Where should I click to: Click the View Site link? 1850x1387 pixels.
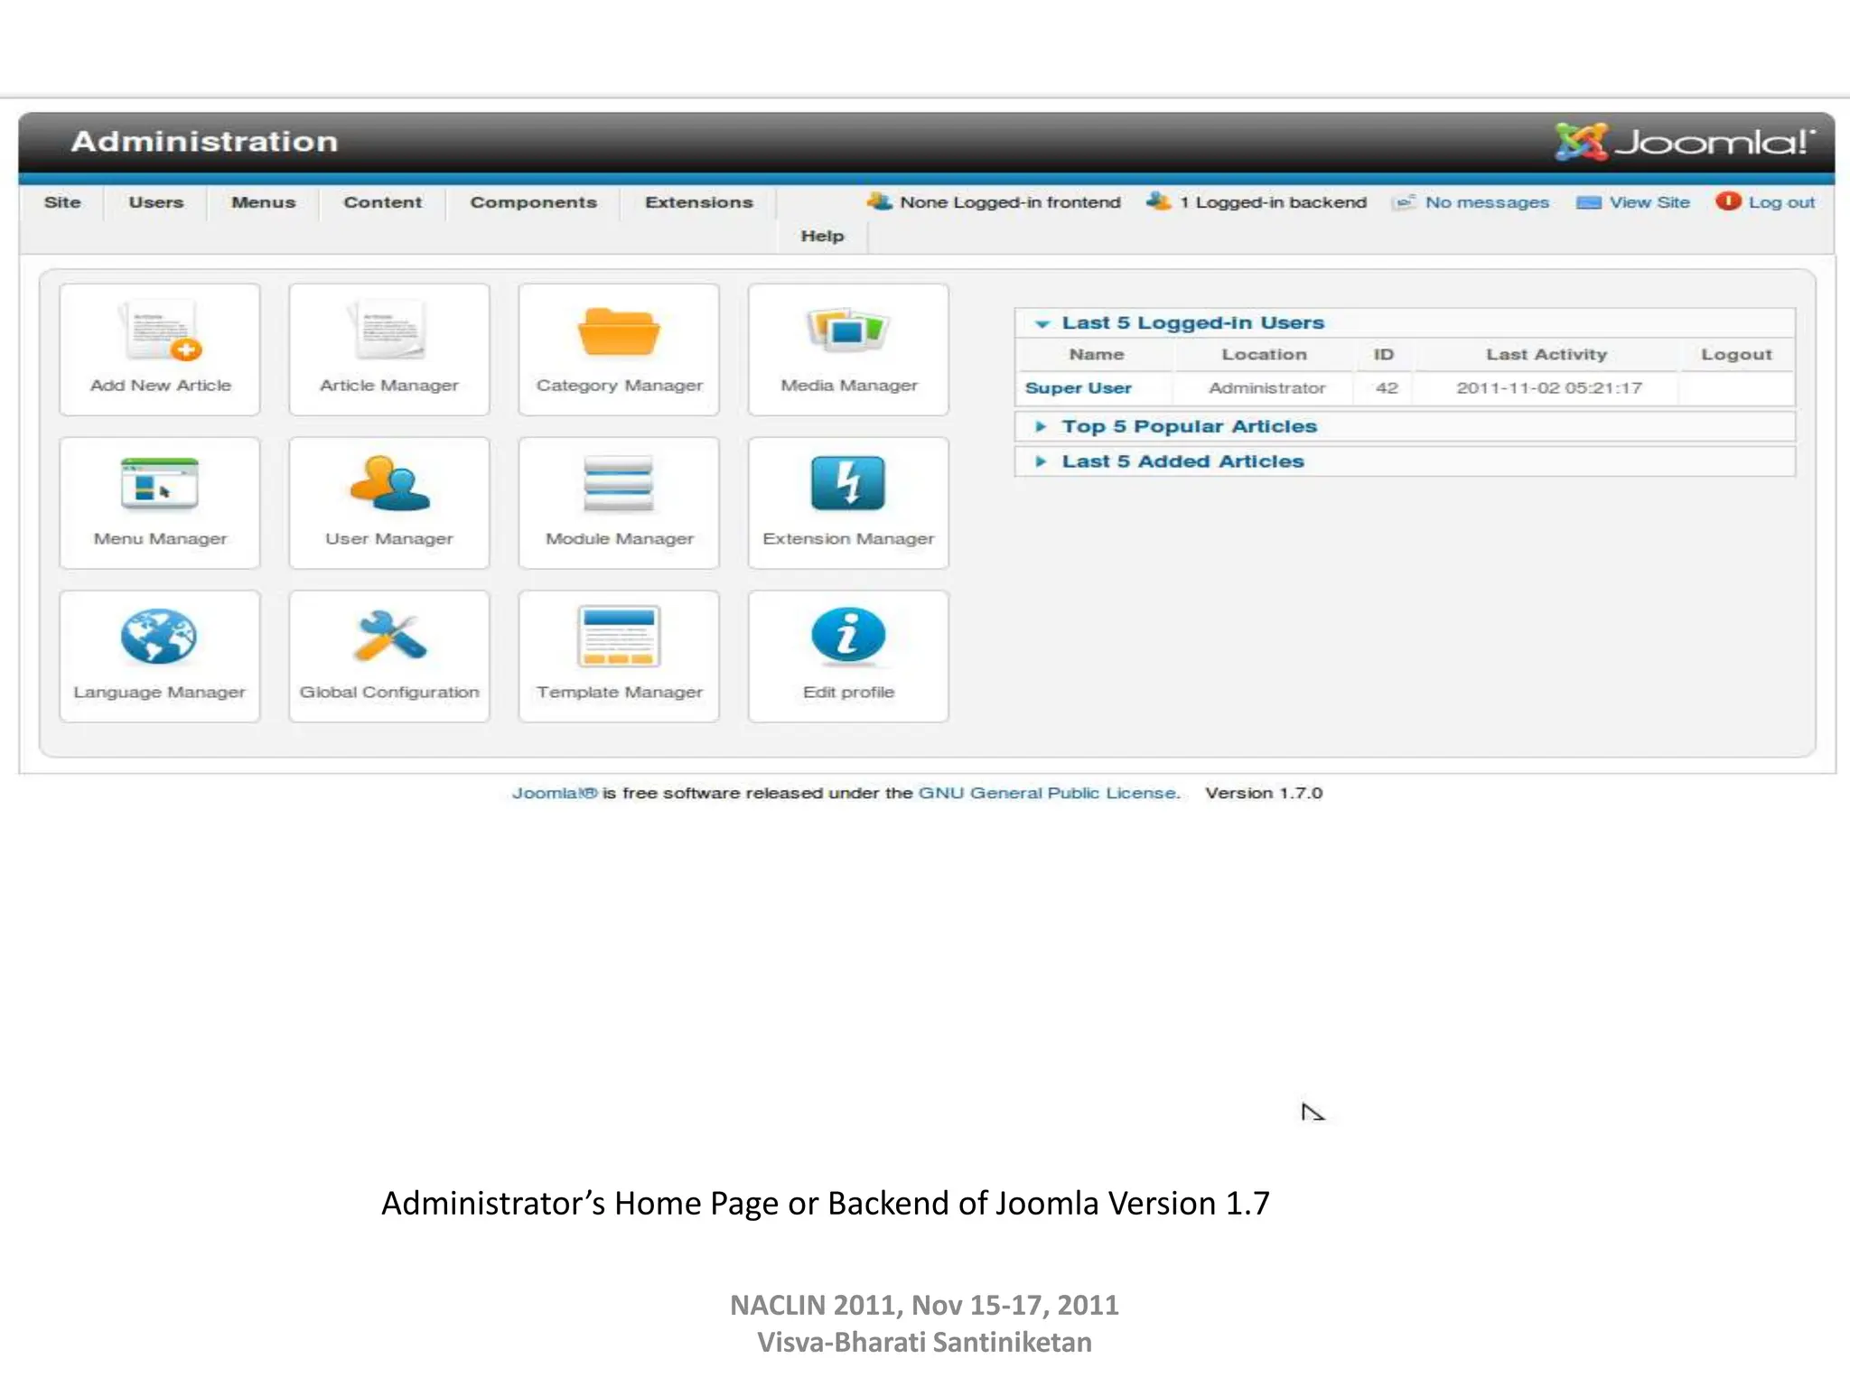(1649, 202)
